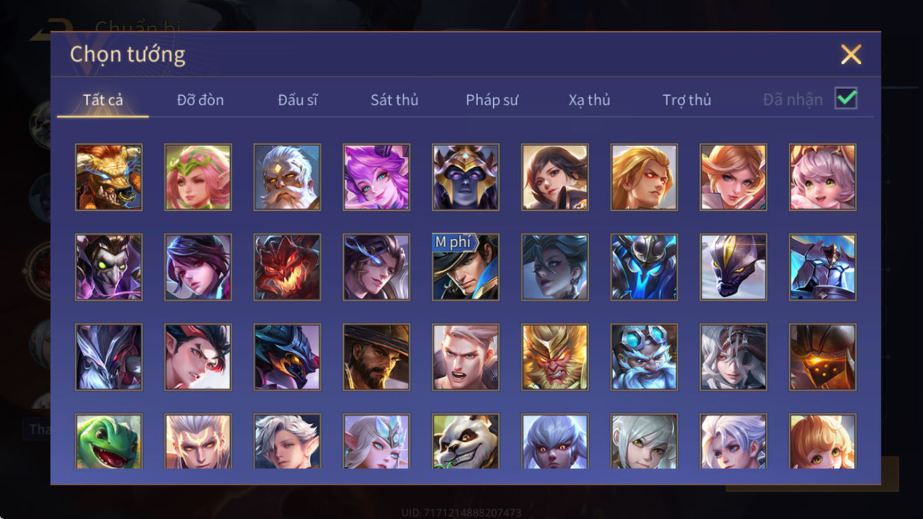Screen dimensions: 923x519
Task: Pick the orange lion beast hero
Action: click(109, 177)
